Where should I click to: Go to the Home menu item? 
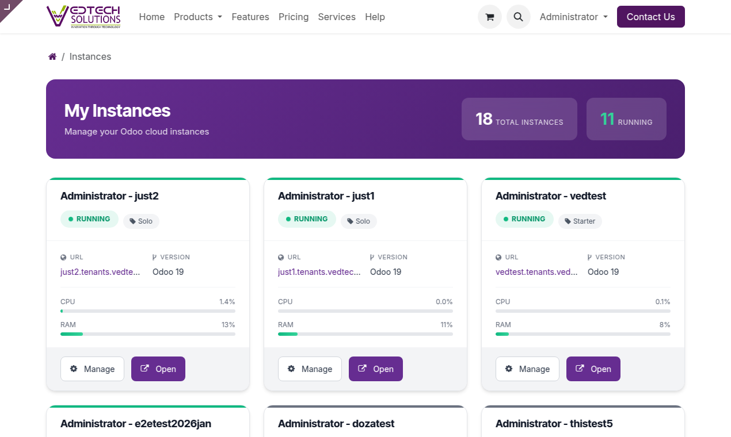click(152, 17)
